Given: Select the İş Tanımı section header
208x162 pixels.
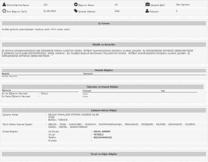Looking at the screenshot, I should (104, 23).
